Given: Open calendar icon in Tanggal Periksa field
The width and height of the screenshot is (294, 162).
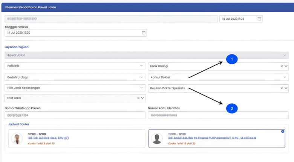Looking at the screenshot, I should click(143, 33).
